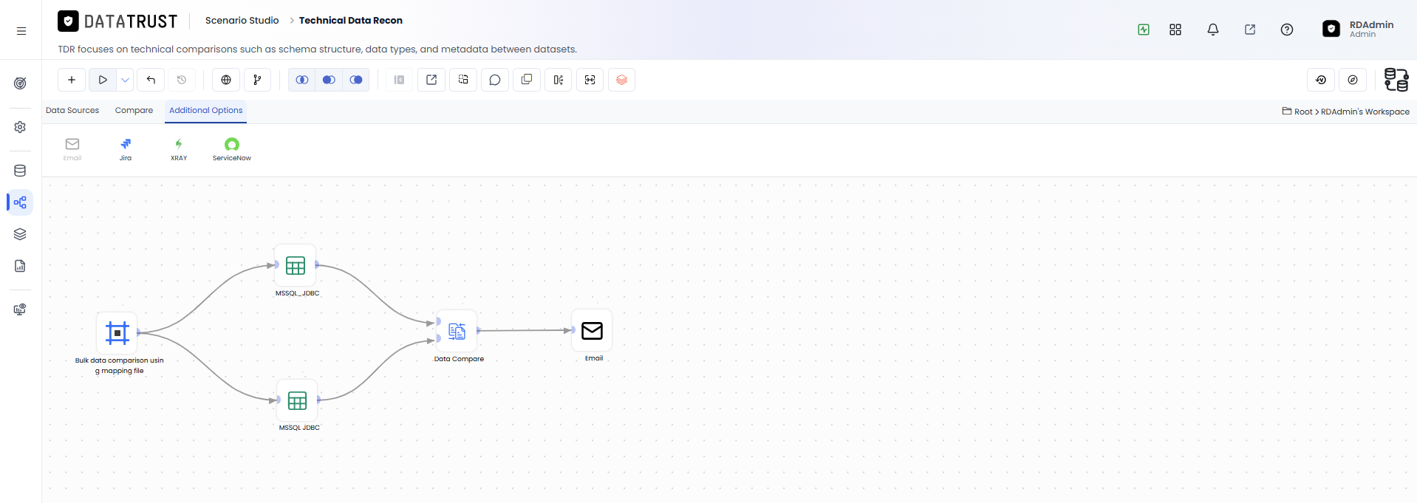This screenshot has width=1417, height=503.
Task: Select the Email node on canvas
Action: point(592,330)
